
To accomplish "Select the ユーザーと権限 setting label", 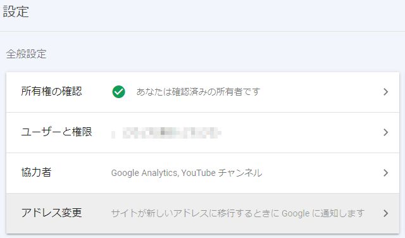I will point(56,132).
